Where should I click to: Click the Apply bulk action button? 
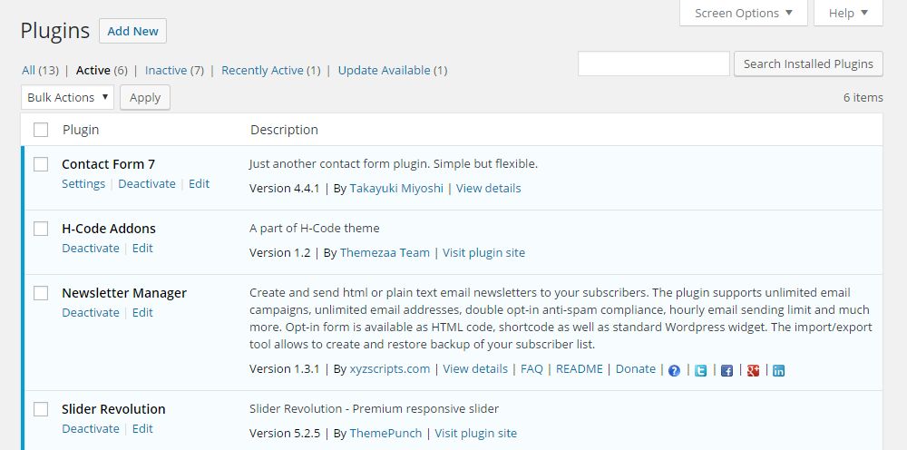[145, 97]
